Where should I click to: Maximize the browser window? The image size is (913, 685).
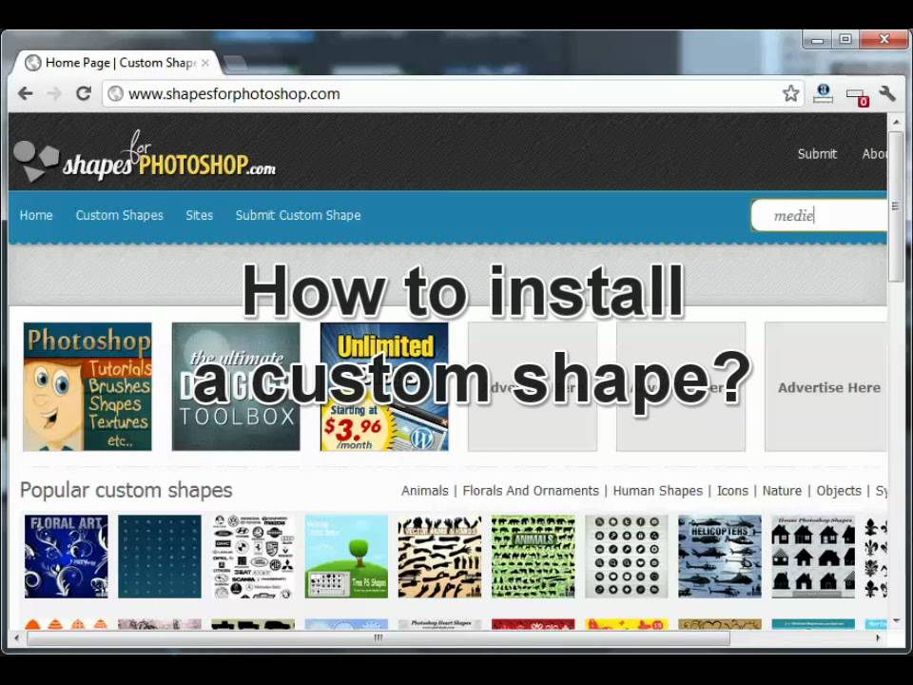coord(845,40)
